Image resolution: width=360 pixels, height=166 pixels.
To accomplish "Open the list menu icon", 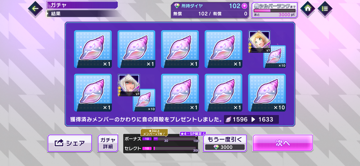I will [325, 8].
